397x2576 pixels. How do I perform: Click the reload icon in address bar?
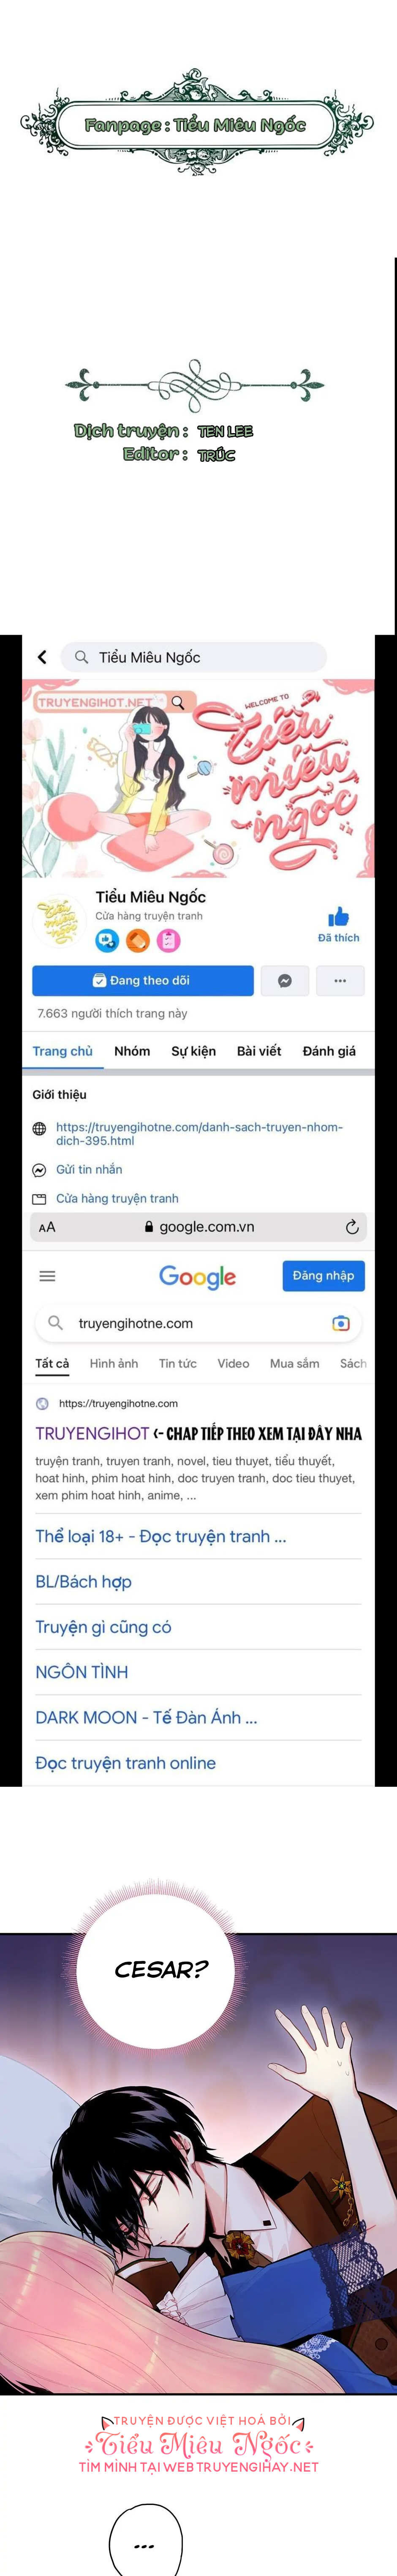click(x=352, y=1227)
